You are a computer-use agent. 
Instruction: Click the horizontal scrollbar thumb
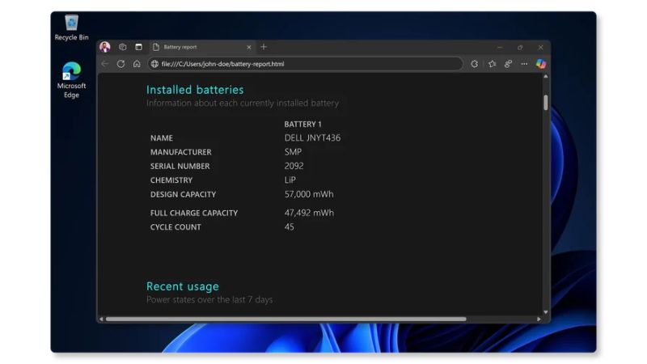pos(286,319)
